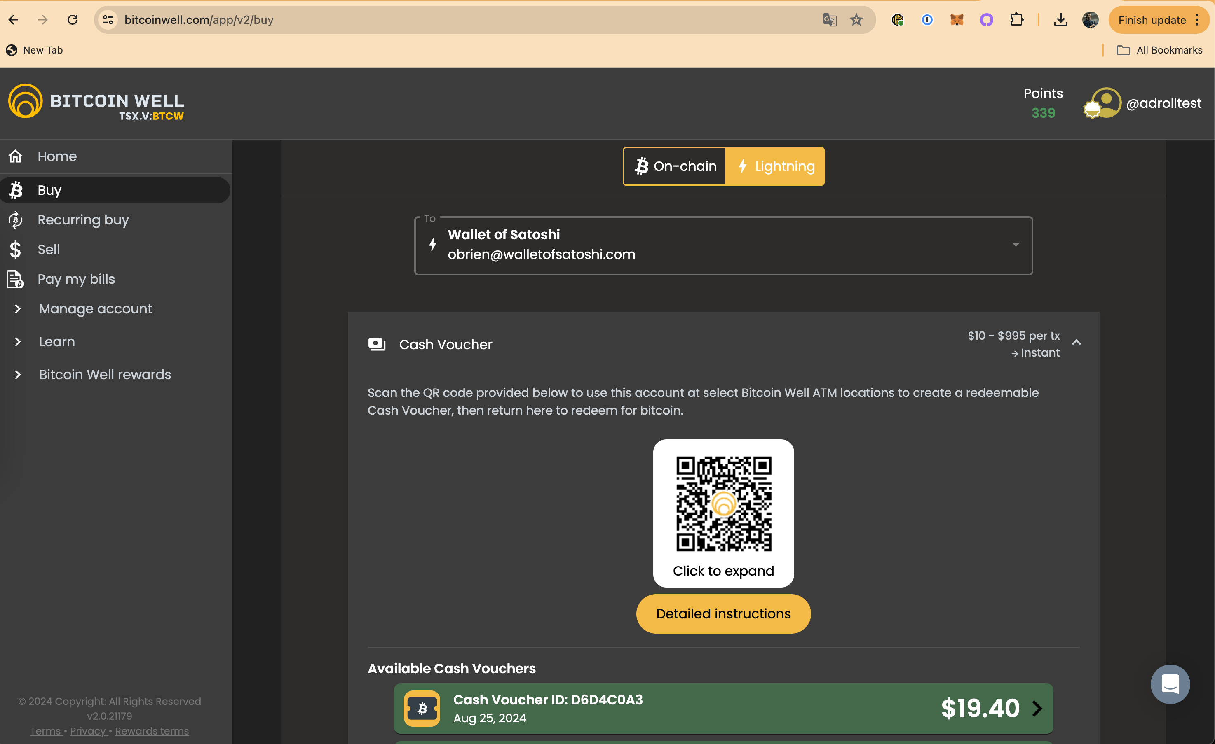
Task: Reload the page with the refresh icon
Action: click(x=73, y=20)
